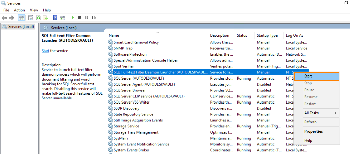
Task: Select SQL Full-text Filter Daemon Launcher row
Action: tap(208, 72)
